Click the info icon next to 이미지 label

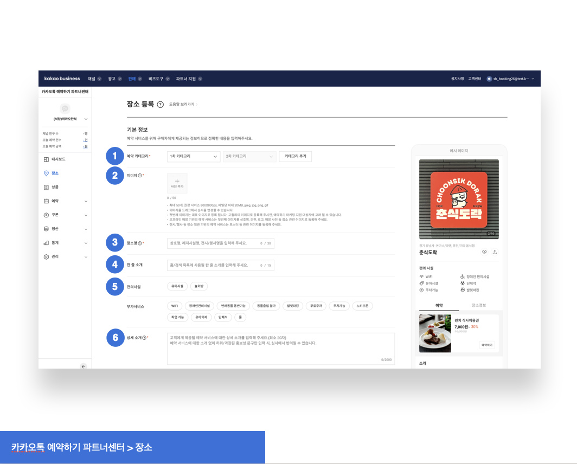point(140,176)
